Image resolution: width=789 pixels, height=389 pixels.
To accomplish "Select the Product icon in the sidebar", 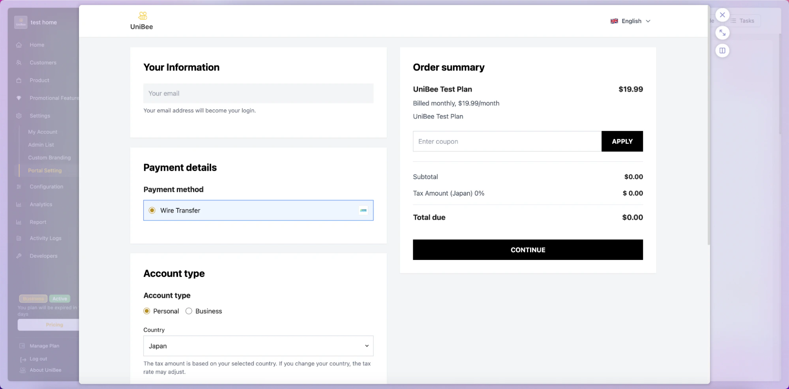I will coord(19,80).
